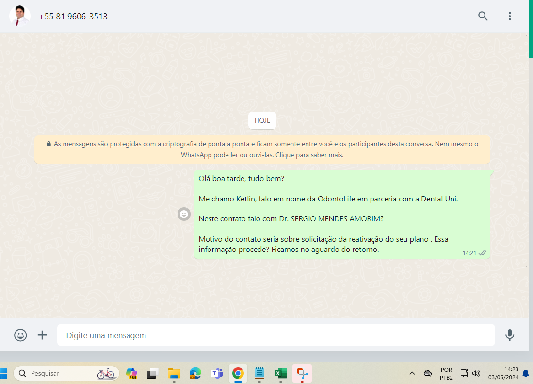Open the notification bell in taskbar
This screenshot has height=384, width=533.
[525, 373]
